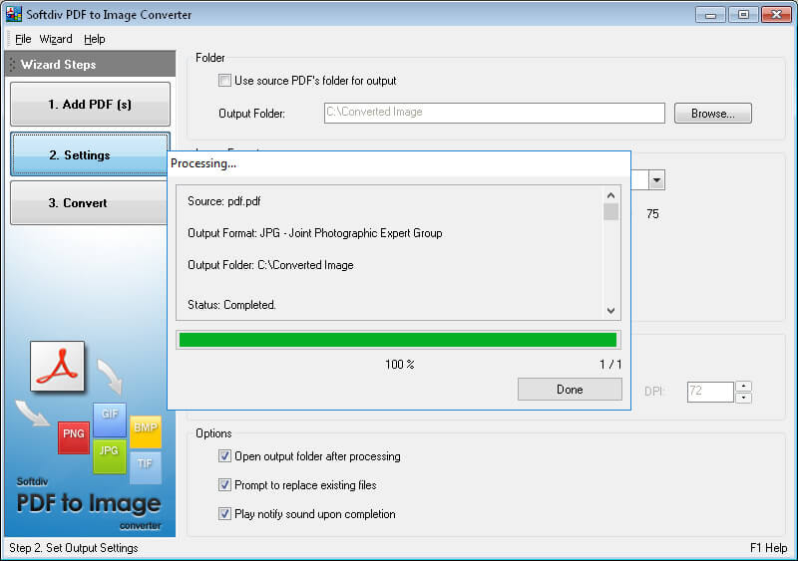Click the quality value '75'
798x561 pixels.
pos(652,214)
